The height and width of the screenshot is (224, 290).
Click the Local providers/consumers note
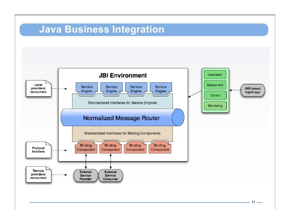(39, 88)
